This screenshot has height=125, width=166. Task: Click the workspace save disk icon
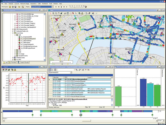tap(15, 7)
